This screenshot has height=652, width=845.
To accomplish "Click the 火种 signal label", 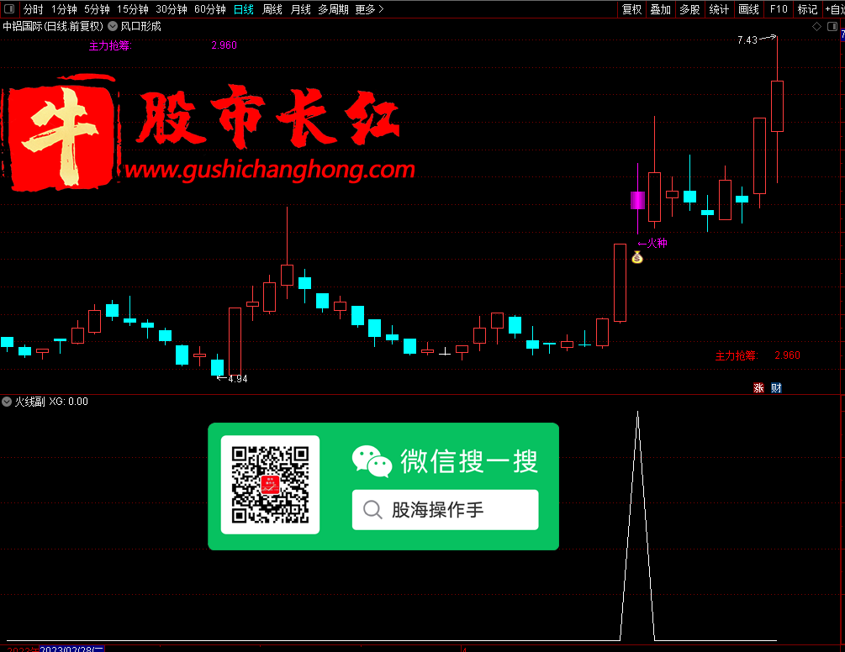I will (652, 244).
